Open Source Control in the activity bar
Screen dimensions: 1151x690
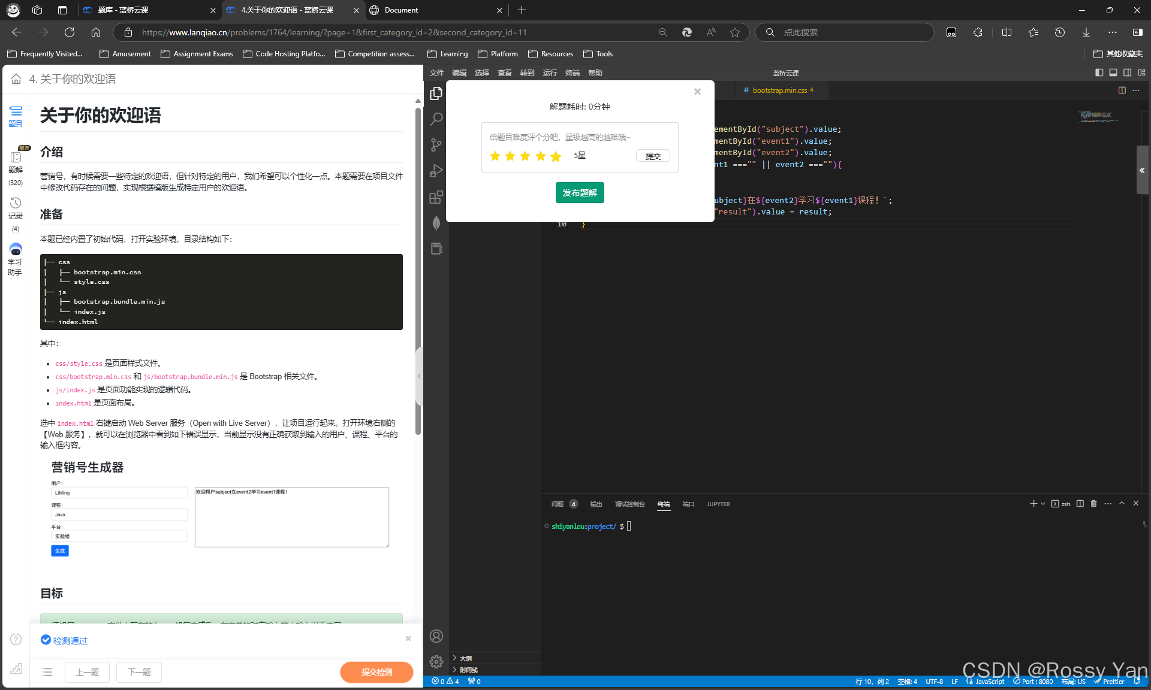[x=436, y=145]
